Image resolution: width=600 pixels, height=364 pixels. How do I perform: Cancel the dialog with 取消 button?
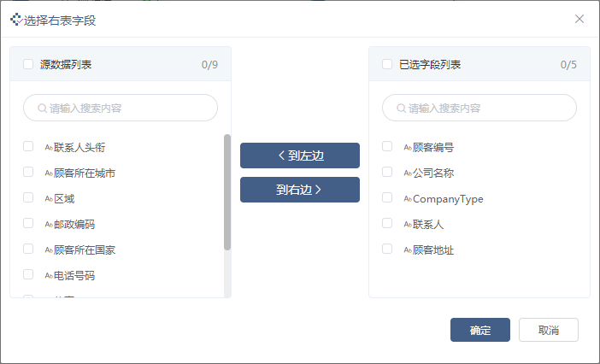(549, 330)
